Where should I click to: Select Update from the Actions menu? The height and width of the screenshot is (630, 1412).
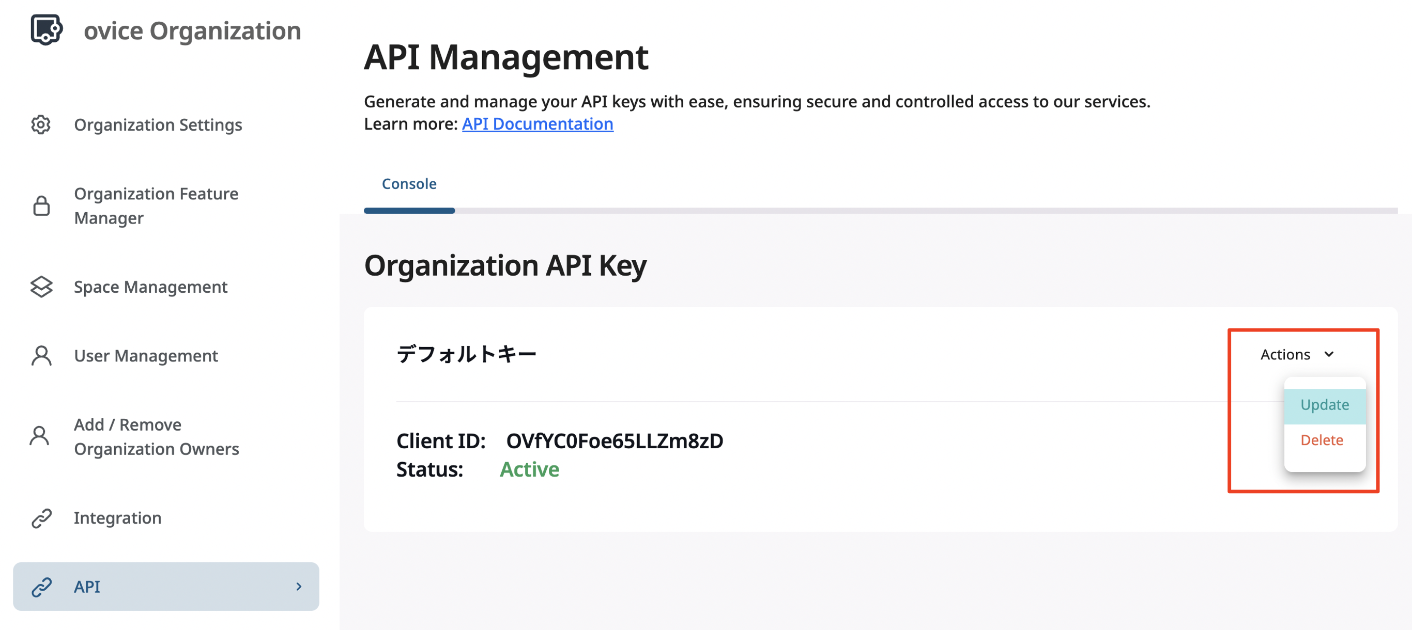tap(1324, 405)
